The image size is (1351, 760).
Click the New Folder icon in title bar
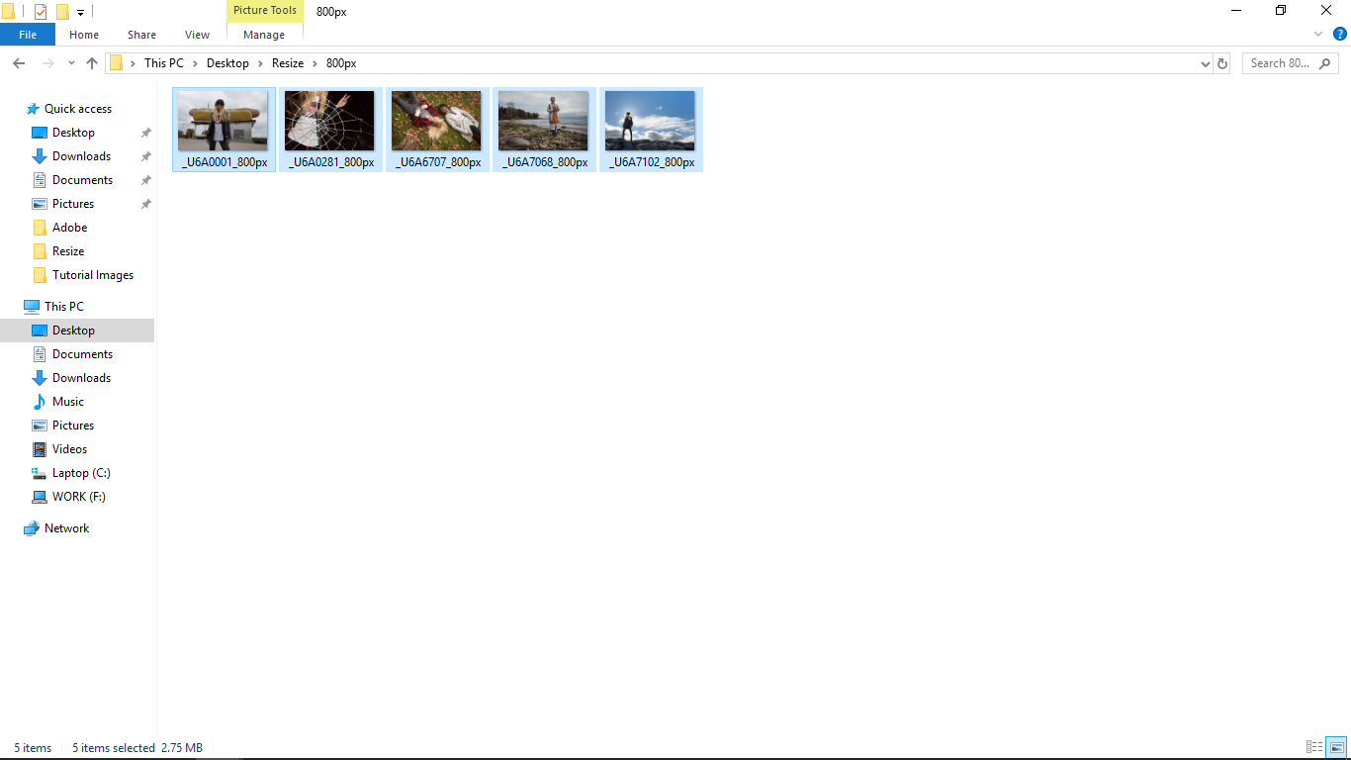62,12
